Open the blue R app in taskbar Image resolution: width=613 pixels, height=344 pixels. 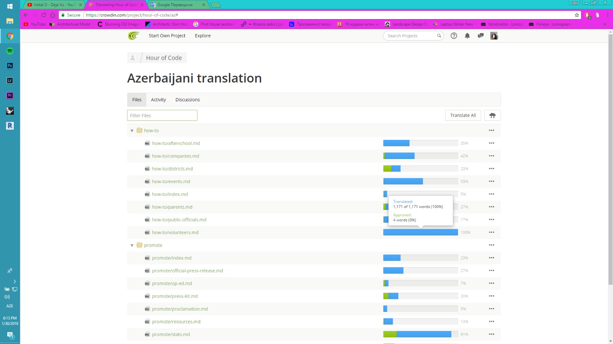tap(10, 126)
